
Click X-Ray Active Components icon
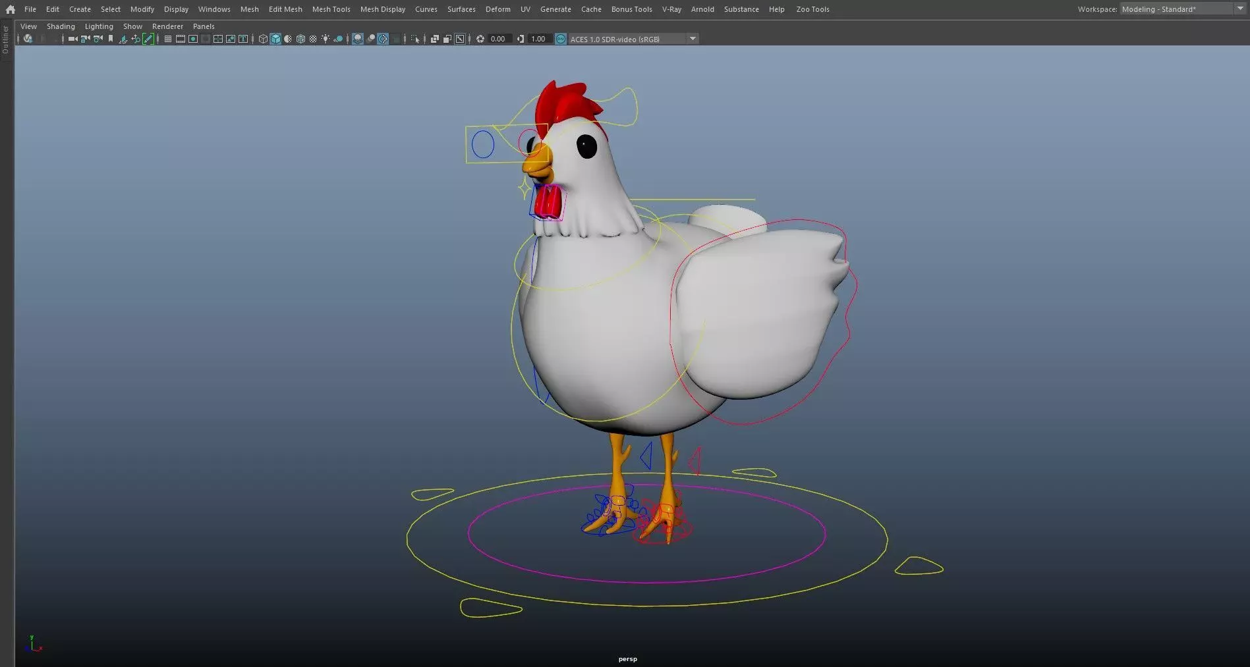tap(447, 39)
